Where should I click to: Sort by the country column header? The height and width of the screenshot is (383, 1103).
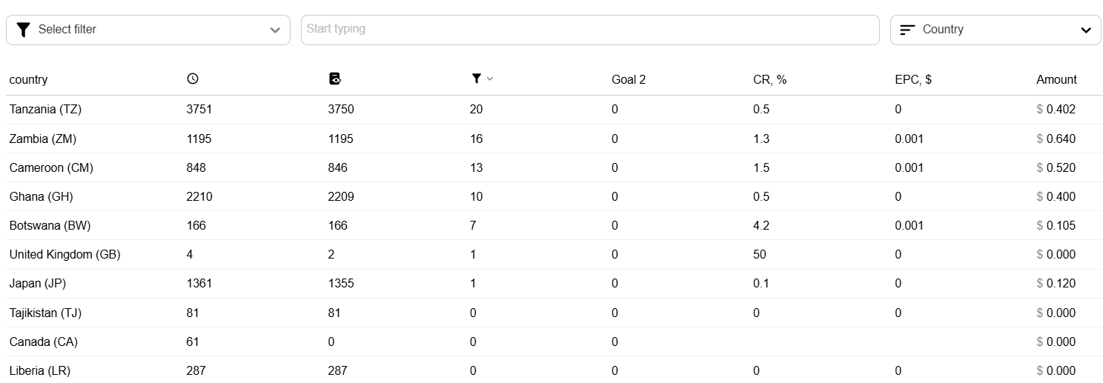tap(28, 79)
